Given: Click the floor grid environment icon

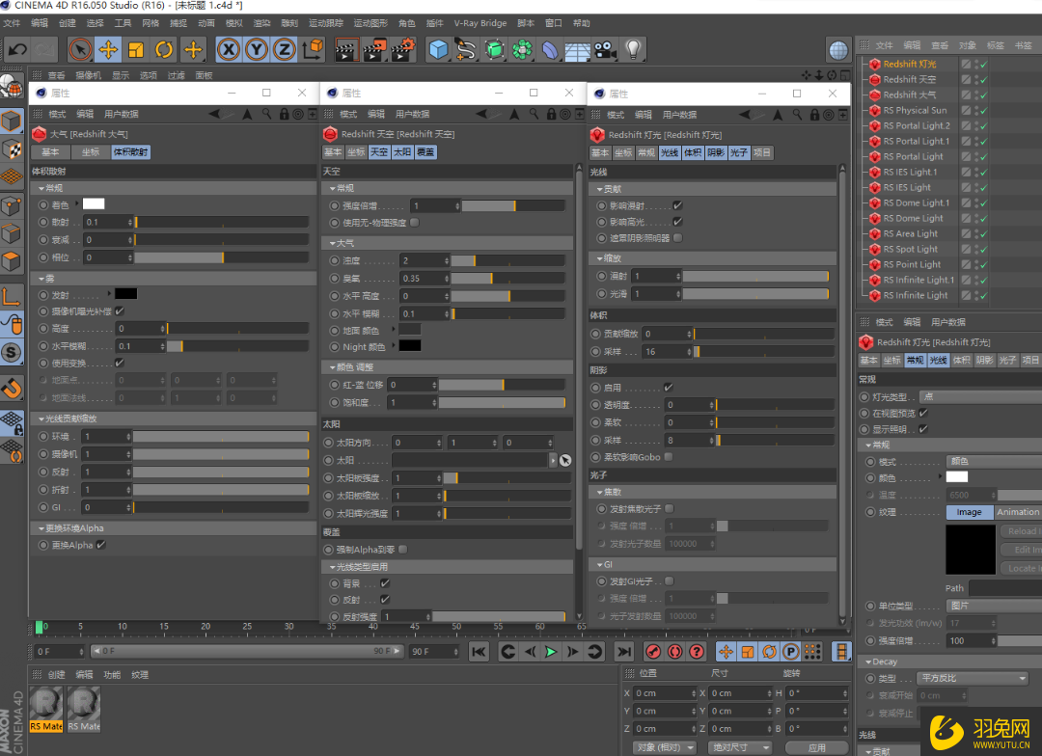Looking at the screenshot, I should 577,50.
